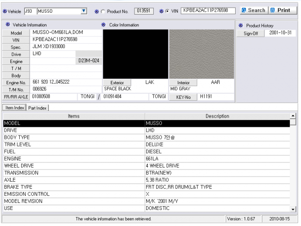
Task: Click the Vehicle Information gear icon
Action: pos(8,24)
